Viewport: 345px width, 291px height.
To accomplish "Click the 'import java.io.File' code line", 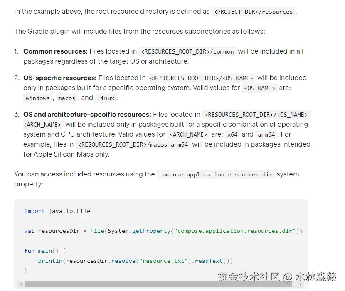I will (57, 211).
